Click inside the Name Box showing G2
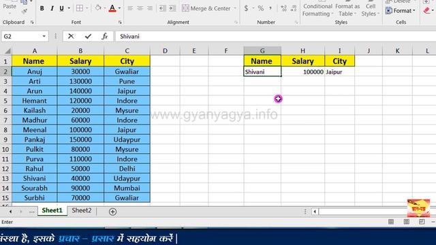Screen dimensions: 436x245 [x=21, y=36]
